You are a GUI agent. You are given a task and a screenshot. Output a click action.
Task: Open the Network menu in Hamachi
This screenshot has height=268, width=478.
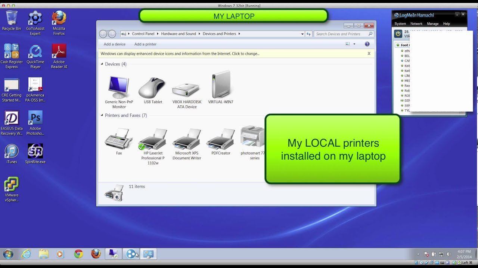[x=416, y=24]
